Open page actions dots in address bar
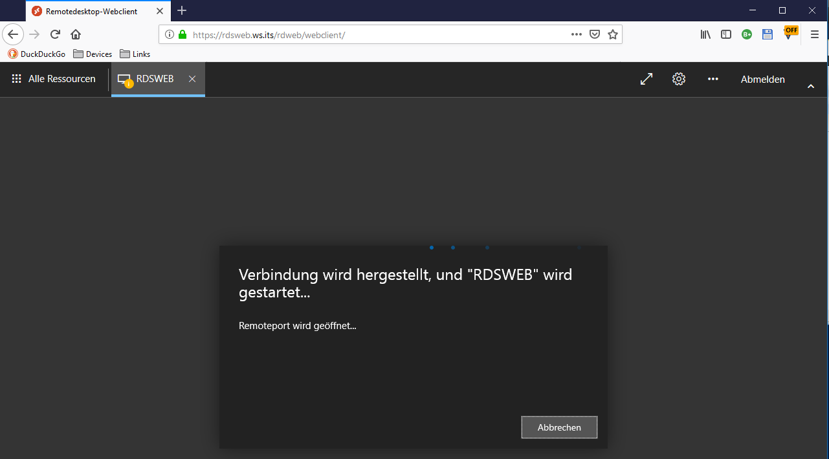829x459 pixels. [x=577, y=34]
